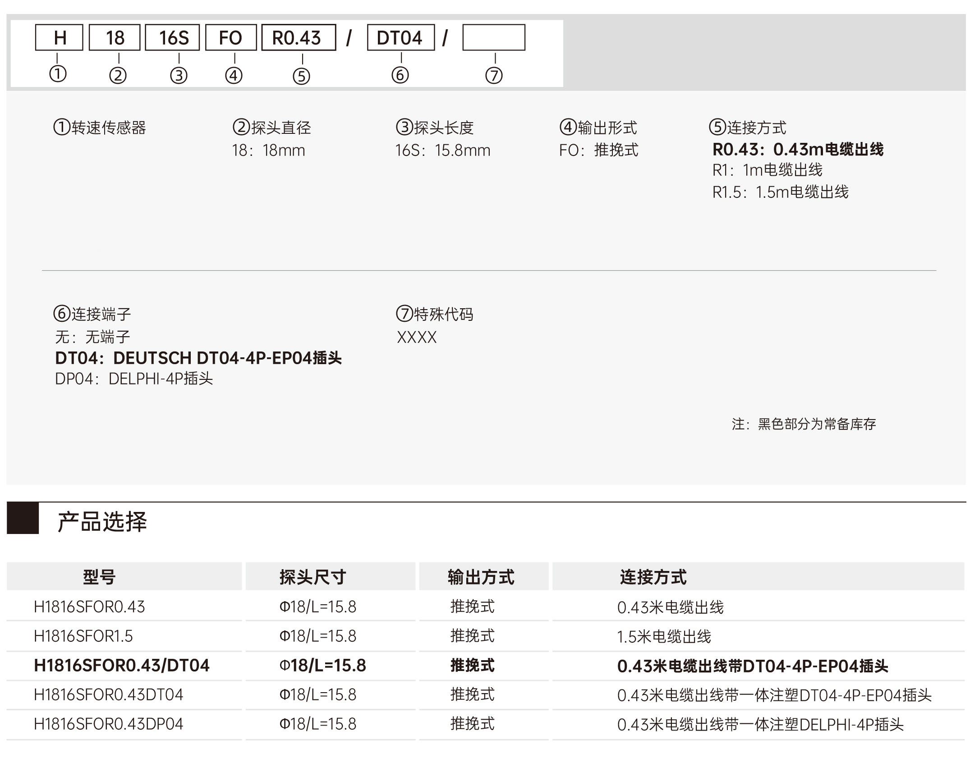Screen dimensions: 979x767
Task: Select bold model 'H1816SFOR0.43/DT04' cell
Action: (x=122, y=666)
